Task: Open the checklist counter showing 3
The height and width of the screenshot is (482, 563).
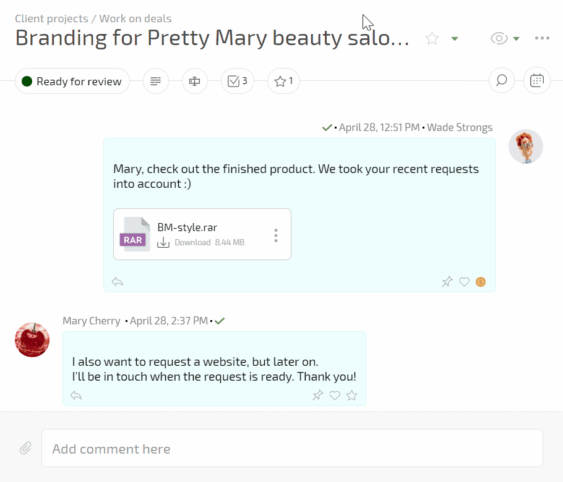Action: 238,81
